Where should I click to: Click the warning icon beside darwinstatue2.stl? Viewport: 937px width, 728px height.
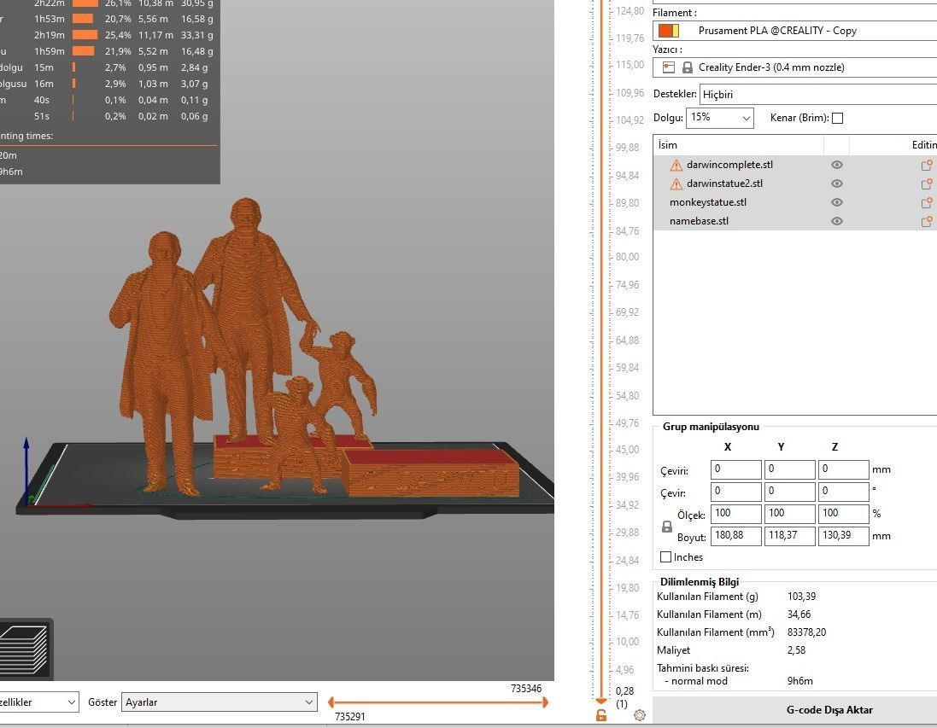(676, 184)
